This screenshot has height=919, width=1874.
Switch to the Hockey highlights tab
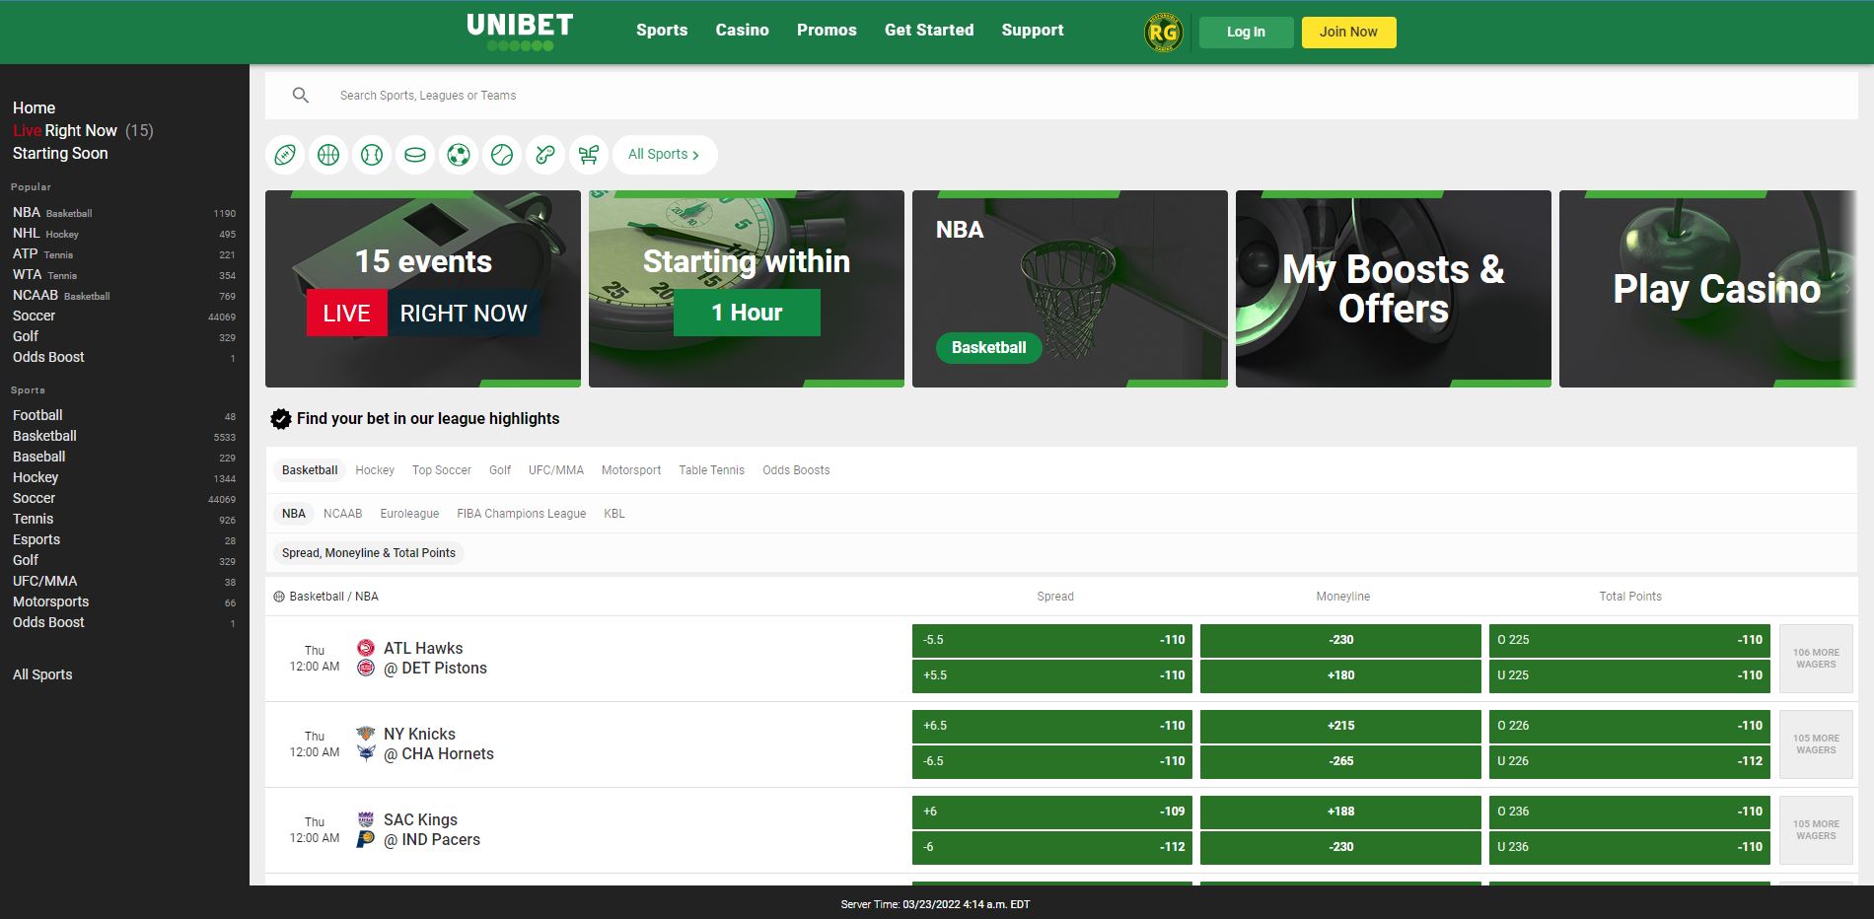coord(375,470)
